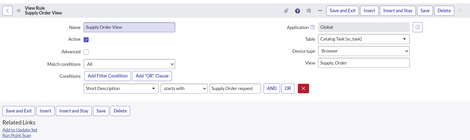Show the Application field help icon
470x140 pixels.
(x=313, y=27)
